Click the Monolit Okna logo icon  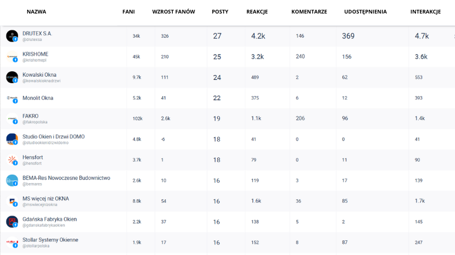point(12,98)
